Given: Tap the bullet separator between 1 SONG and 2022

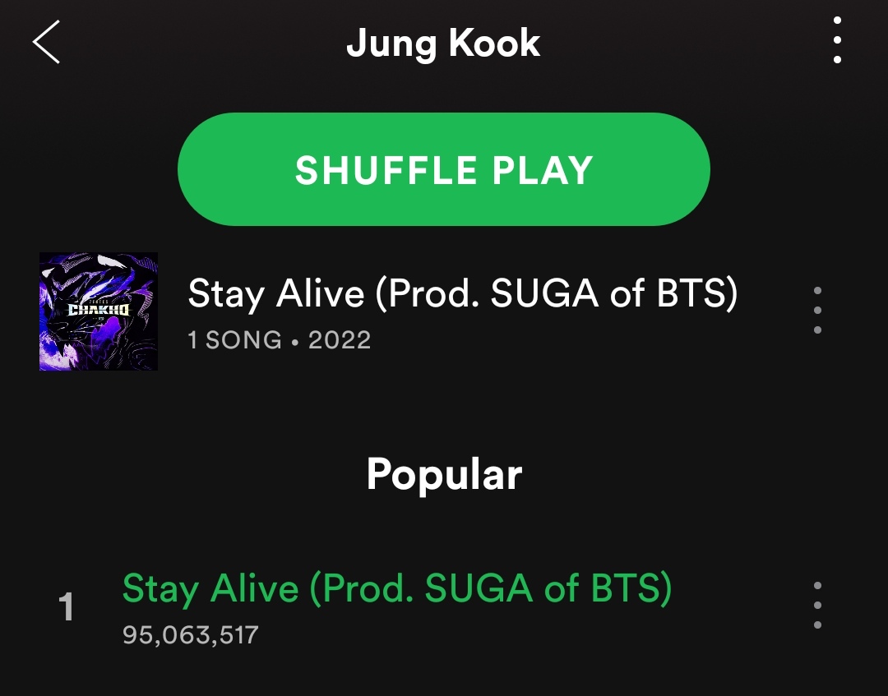Looking at the screenshot, I should click(295, 341).
